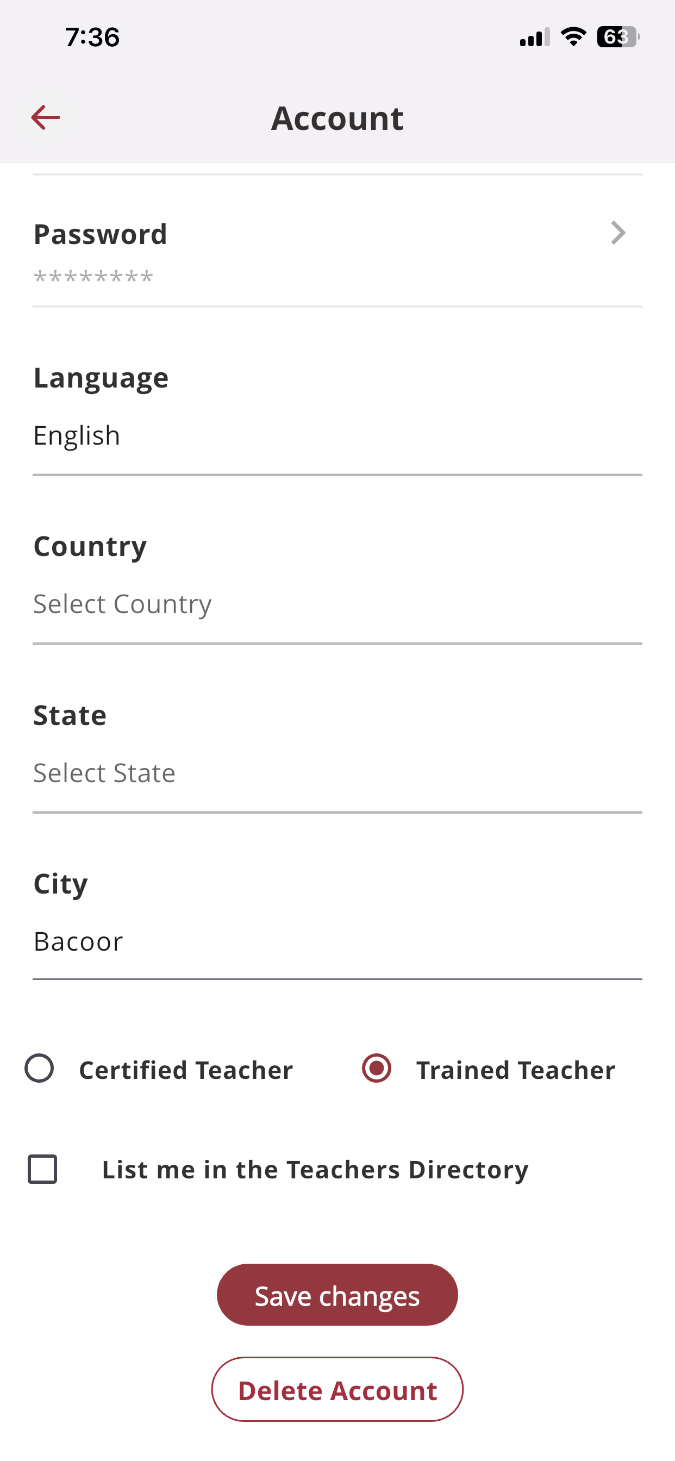Viewport: 675px width, 1461px height.
Task: Tap the cellular signal bars icon
Action: pos(534,37)
